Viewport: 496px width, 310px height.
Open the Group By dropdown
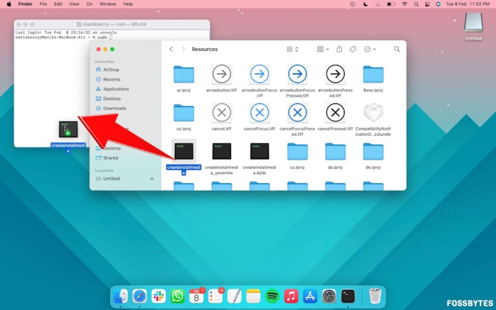(322, 49)
